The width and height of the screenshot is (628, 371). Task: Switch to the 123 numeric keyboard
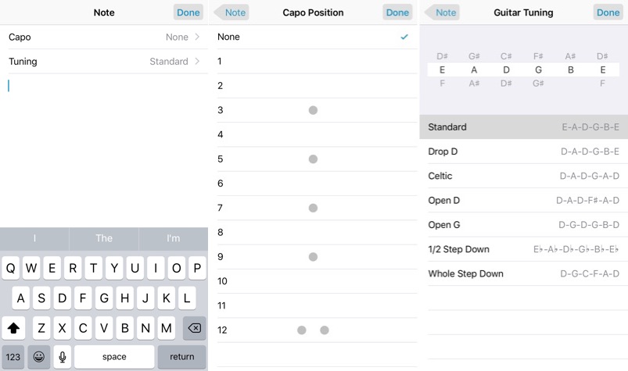point(13,357)
